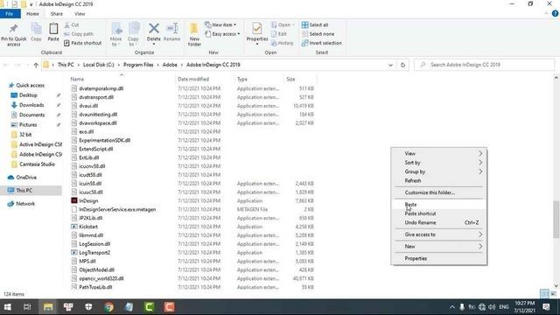Open the File tab
The height and width of the screenshot is (315, 560).
click(x=10, y=14)
